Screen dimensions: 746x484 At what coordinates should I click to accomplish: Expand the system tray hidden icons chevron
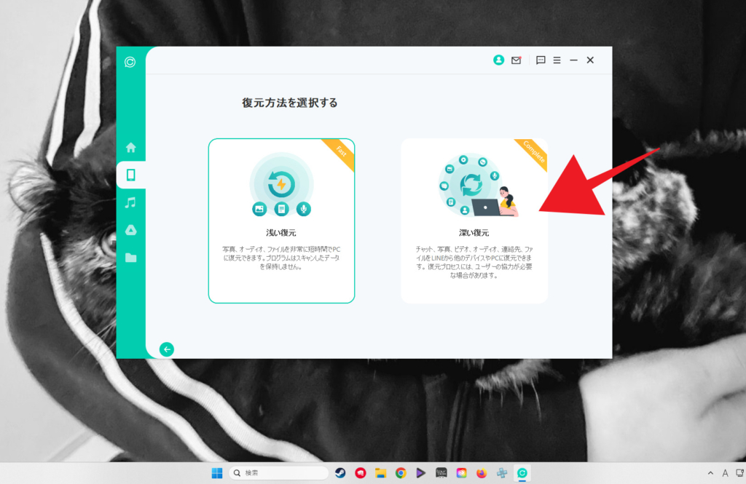click(x=710, y=473)
